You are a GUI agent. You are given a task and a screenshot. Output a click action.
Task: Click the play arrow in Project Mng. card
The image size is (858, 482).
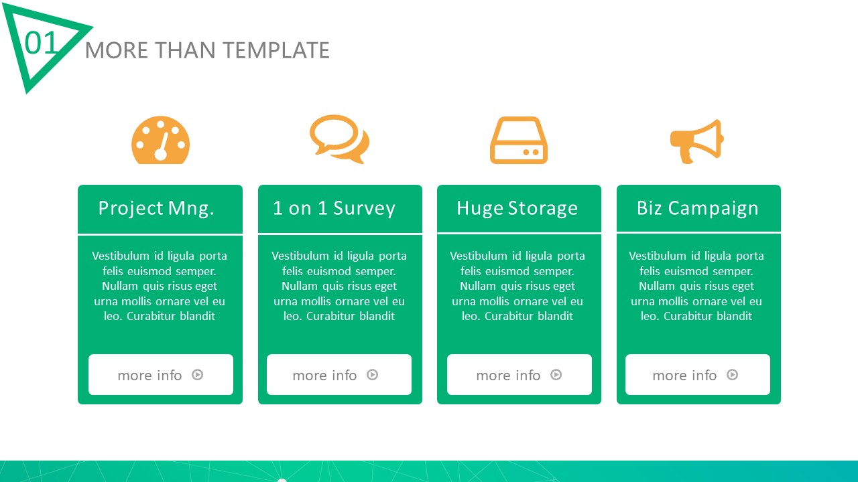[198, 375]
